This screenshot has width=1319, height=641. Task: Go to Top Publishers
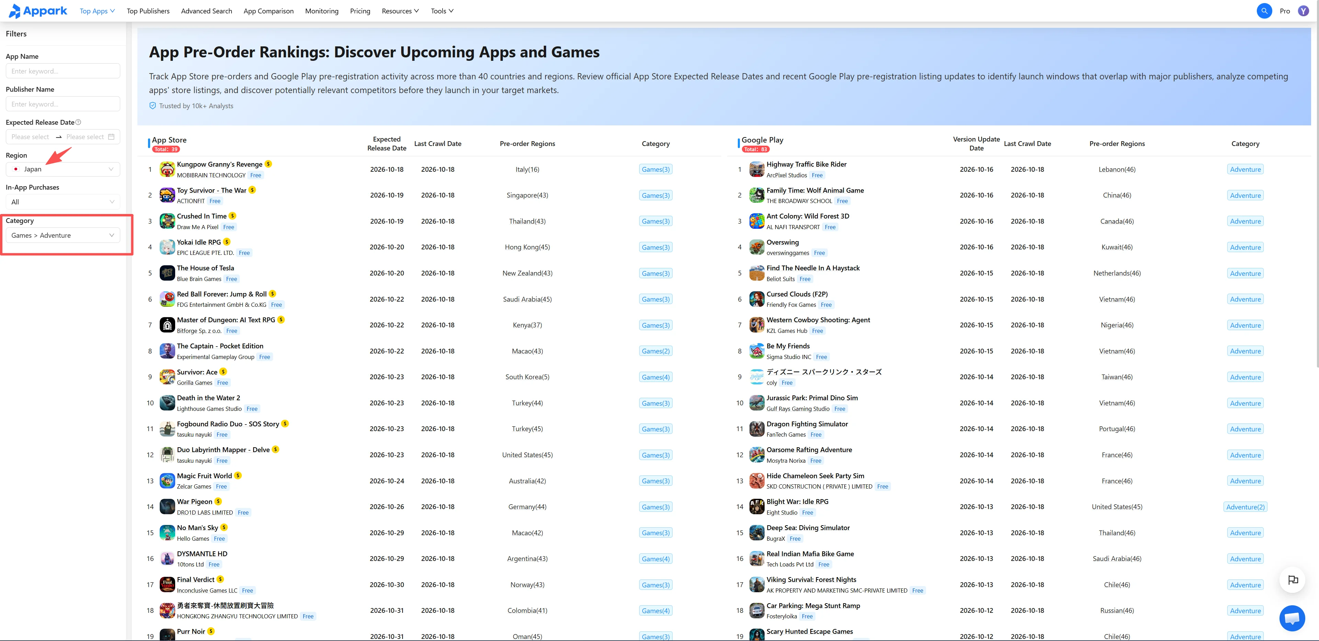[148, 11]
